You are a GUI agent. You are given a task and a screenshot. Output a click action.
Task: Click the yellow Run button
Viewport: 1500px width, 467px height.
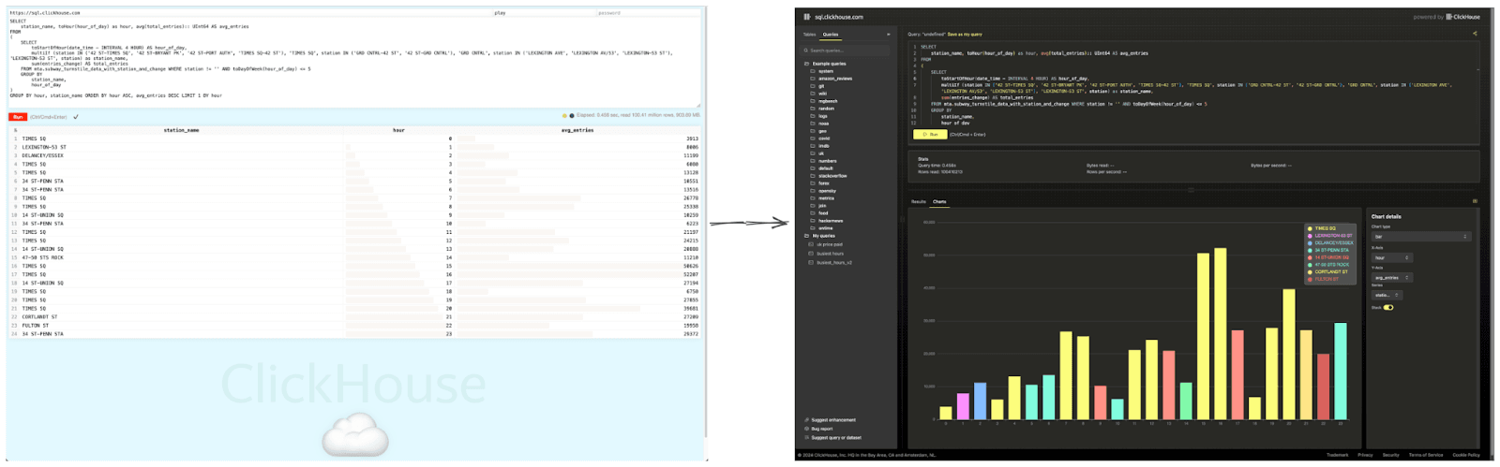(x=929, y=135)
